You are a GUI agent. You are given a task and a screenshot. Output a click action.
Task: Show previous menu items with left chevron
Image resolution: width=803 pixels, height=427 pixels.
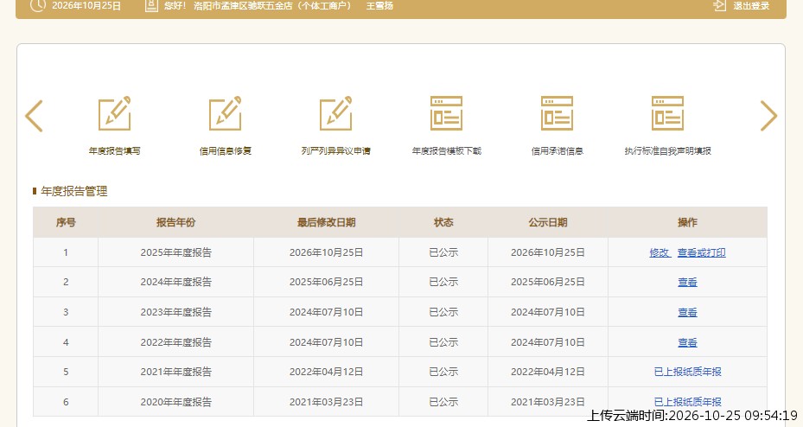coord(34,116)
